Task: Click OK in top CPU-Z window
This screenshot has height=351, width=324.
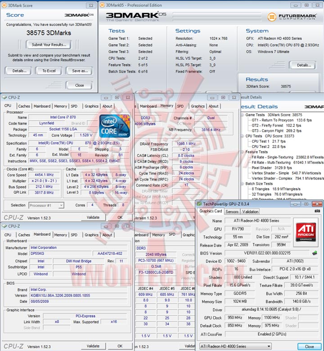Action: (120, 217)
